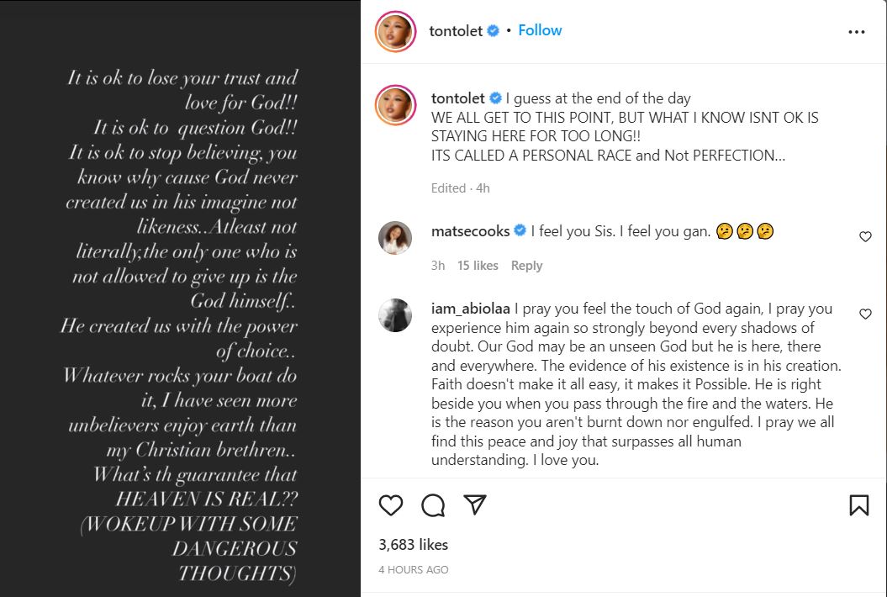The width and height of the screenshot is (887, 597).
Task: View iam_abiolaa profile avatar
Action: pyautogui.click(x=395, y=315)
